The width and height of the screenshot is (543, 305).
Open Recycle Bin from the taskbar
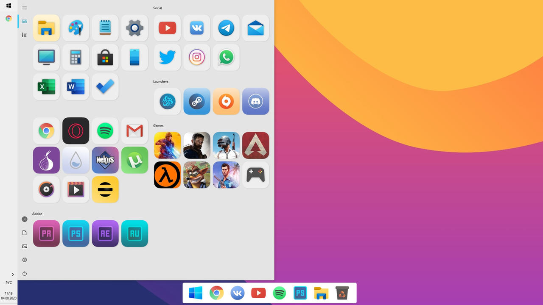[x=342, y=293]
